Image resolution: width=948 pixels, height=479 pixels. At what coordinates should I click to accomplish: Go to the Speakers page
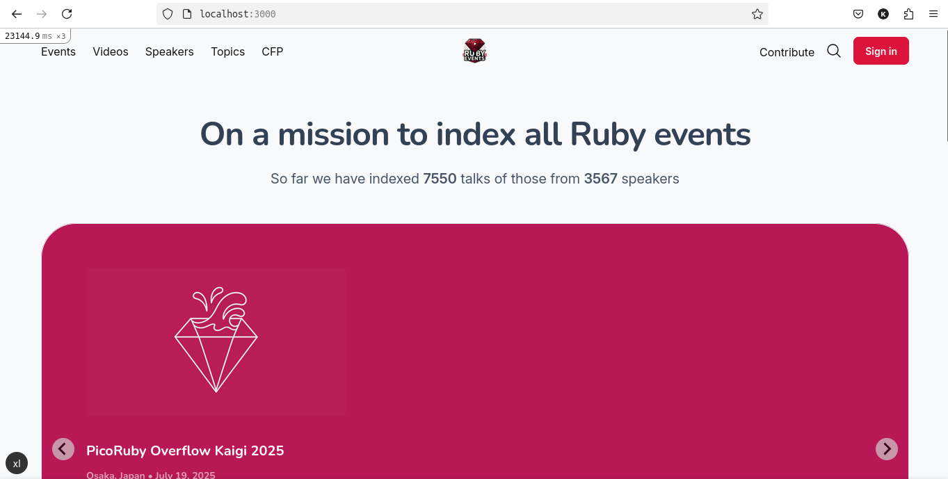coord(170,51)
